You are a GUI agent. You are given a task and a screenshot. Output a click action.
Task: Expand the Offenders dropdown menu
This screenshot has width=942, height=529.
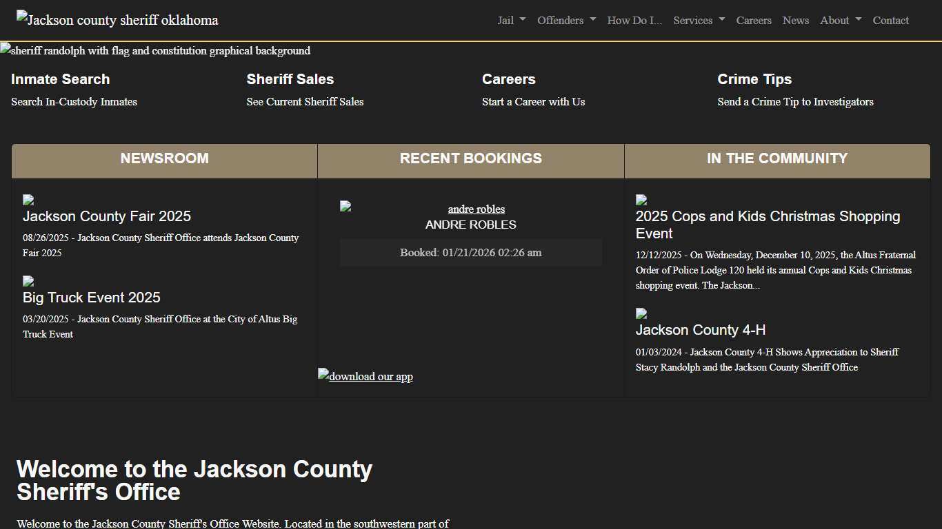[x=566, y=20]
